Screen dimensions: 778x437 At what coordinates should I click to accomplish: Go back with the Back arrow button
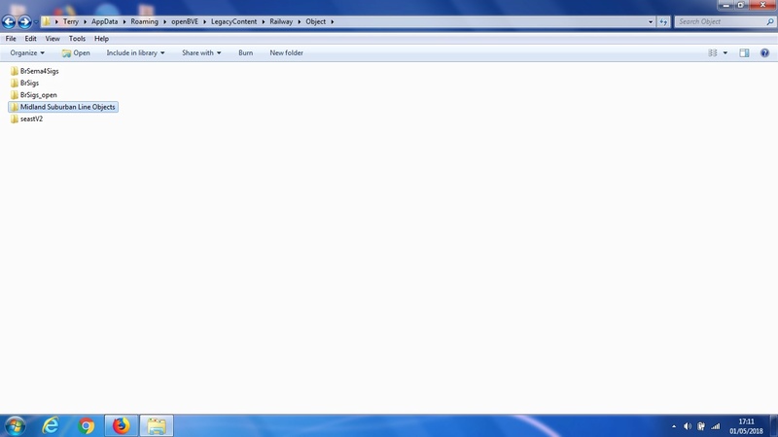tap(9, 21)
